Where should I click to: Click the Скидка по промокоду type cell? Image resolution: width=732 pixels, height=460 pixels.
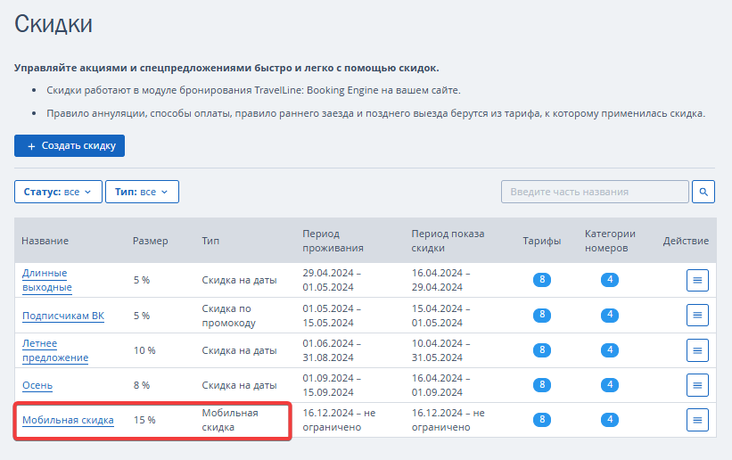[x=229, y=316]
